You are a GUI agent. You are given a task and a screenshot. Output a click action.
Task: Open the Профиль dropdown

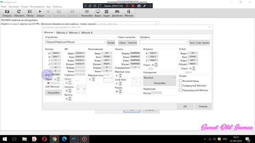[x=164, y=42]
